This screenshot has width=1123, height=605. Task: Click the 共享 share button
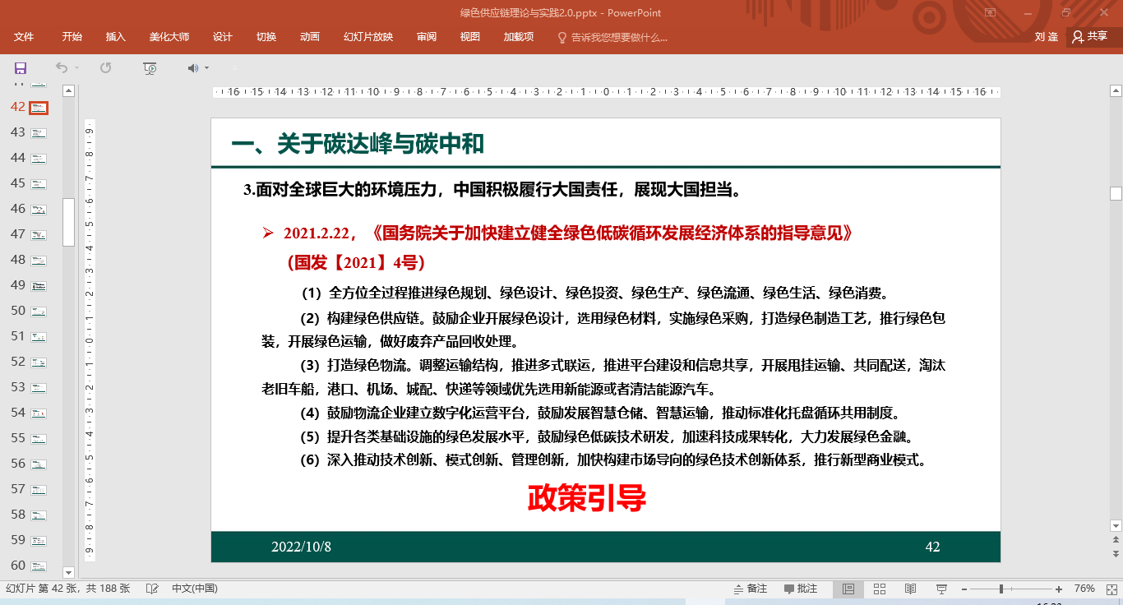tap(1089, 37)
